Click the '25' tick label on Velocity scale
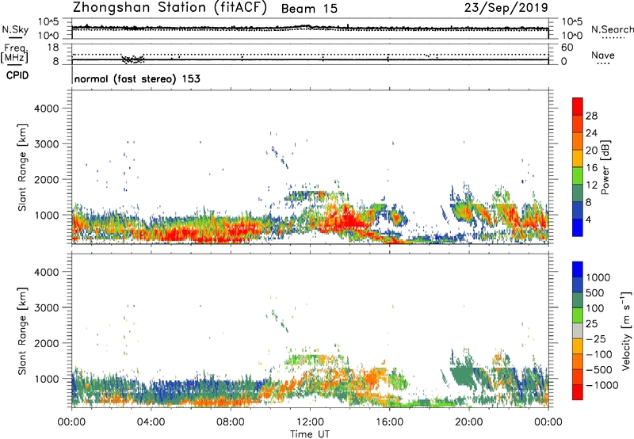This screenshot has height=439, width=634. coord(591,323)
